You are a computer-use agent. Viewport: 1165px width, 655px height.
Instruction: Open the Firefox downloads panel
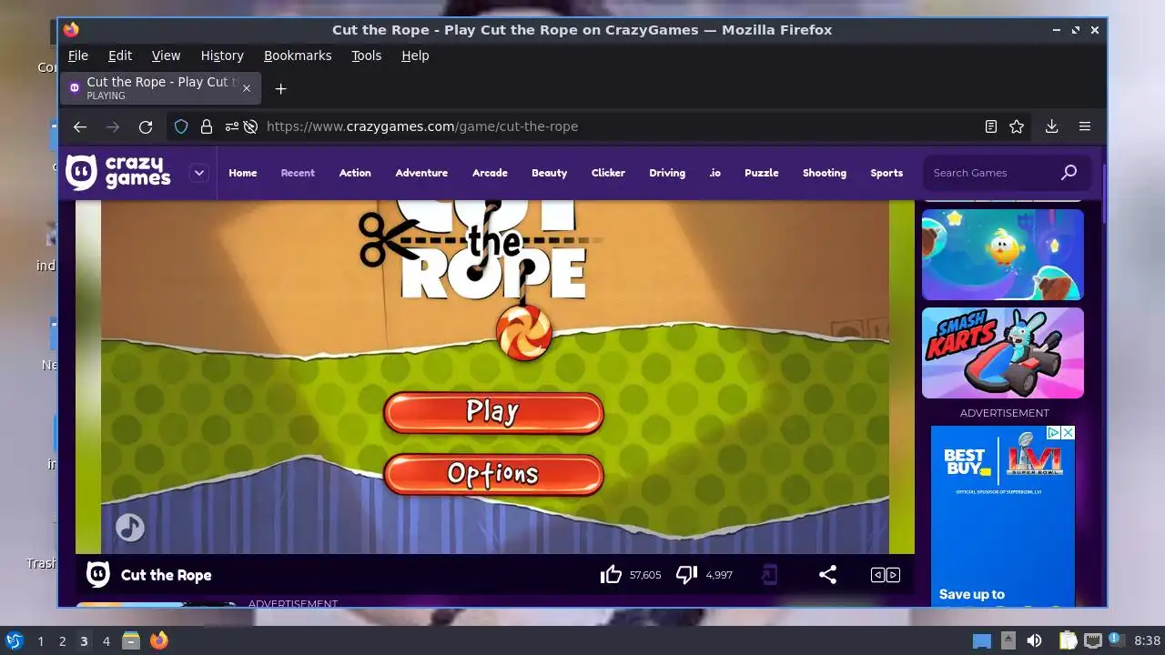[x=1051, y=126]
